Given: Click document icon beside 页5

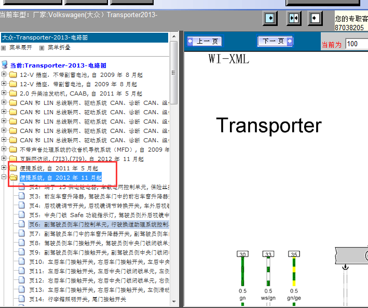Looking at the screenshot, I should coord(22,215).
